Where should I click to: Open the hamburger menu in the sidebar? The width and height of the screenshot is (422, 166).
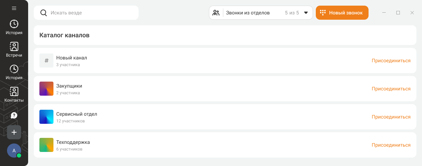[x=14, y=8]
